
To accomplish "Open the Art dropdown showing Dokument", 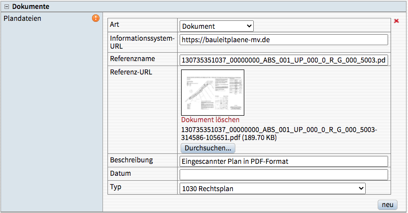I will [216, 26].
